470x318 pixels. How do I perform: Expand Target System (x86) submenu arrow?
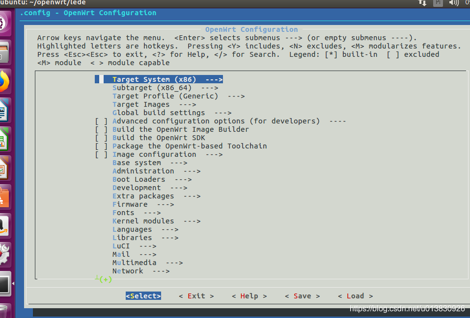click(x=214, y=79)
